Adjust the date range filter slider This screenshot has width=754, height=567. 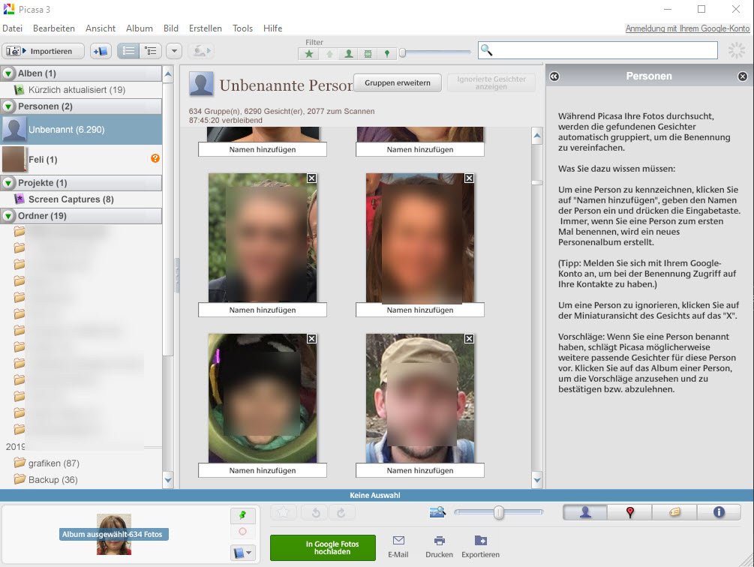pos(403,52)
